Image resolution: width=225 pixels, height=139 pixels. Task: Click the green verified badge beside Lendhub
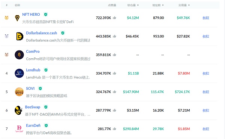point(46,70)
